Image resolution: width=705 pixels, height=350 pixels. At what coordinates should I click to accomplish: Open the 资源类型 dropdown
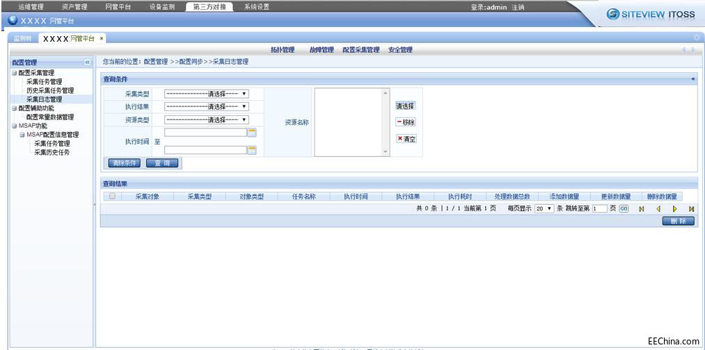point(207,119)
